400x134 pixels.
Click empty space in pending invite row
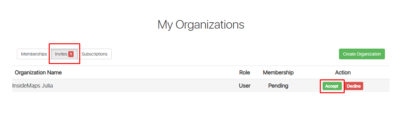pos(142,86)
